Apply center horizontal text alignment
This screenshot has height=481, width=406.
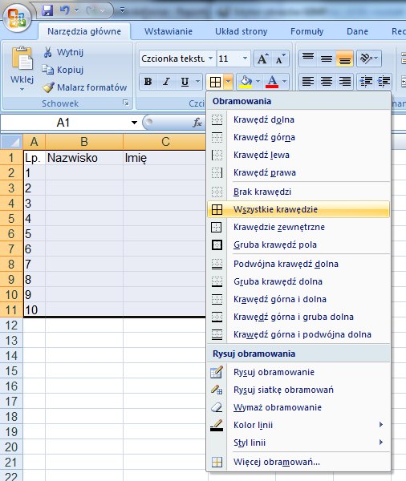click(326, 81)
